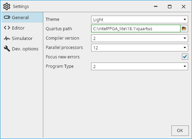Click the General toggle-shaped sidebar icon

click(x=7, y=17)
